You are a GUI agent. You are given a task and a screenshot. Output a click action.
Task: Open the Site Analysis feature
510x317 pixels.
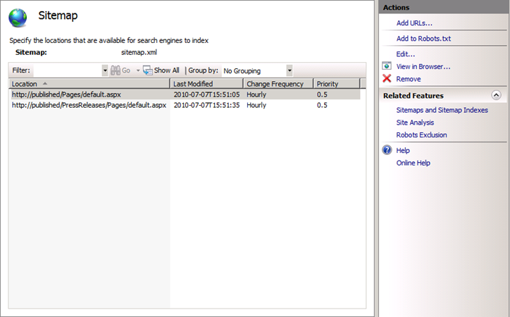pos(415,123)
